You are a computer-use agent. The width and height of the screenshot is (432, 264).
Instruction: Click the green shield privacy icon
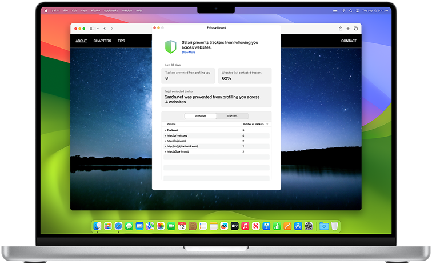(170, 47)
